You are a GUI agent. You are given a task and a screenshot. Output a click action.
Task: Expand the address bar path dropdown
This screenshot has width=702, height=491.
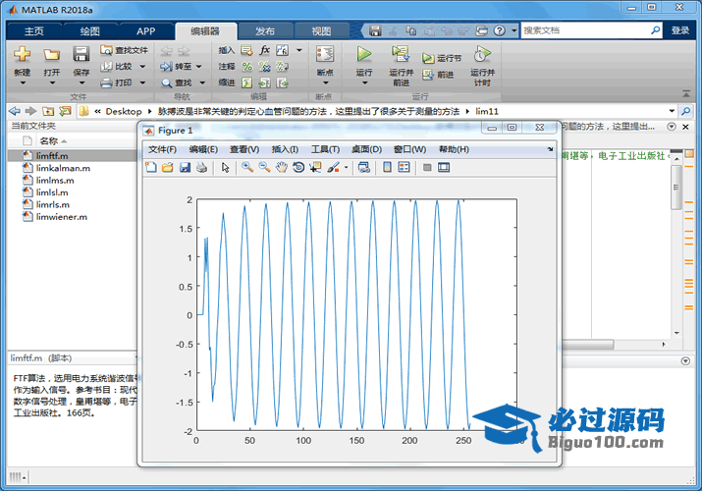(672, 111)
